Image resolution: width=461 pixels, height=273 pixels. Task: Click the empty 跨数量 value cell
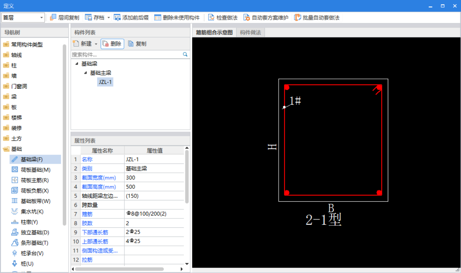154,205
